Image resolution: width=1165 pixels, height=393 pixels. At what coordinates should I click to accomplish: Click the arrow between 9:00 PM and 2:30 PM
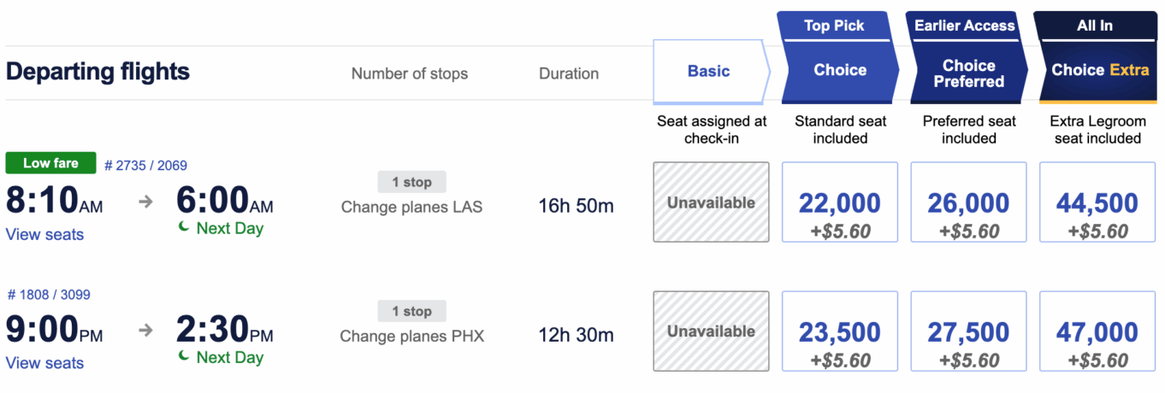coord(145,331)
